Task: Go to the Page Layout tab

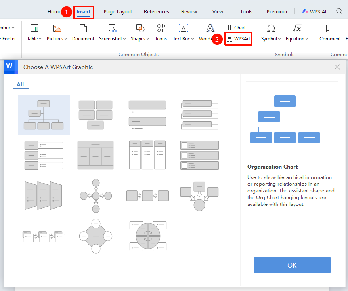Action: [x=118, y=12]
